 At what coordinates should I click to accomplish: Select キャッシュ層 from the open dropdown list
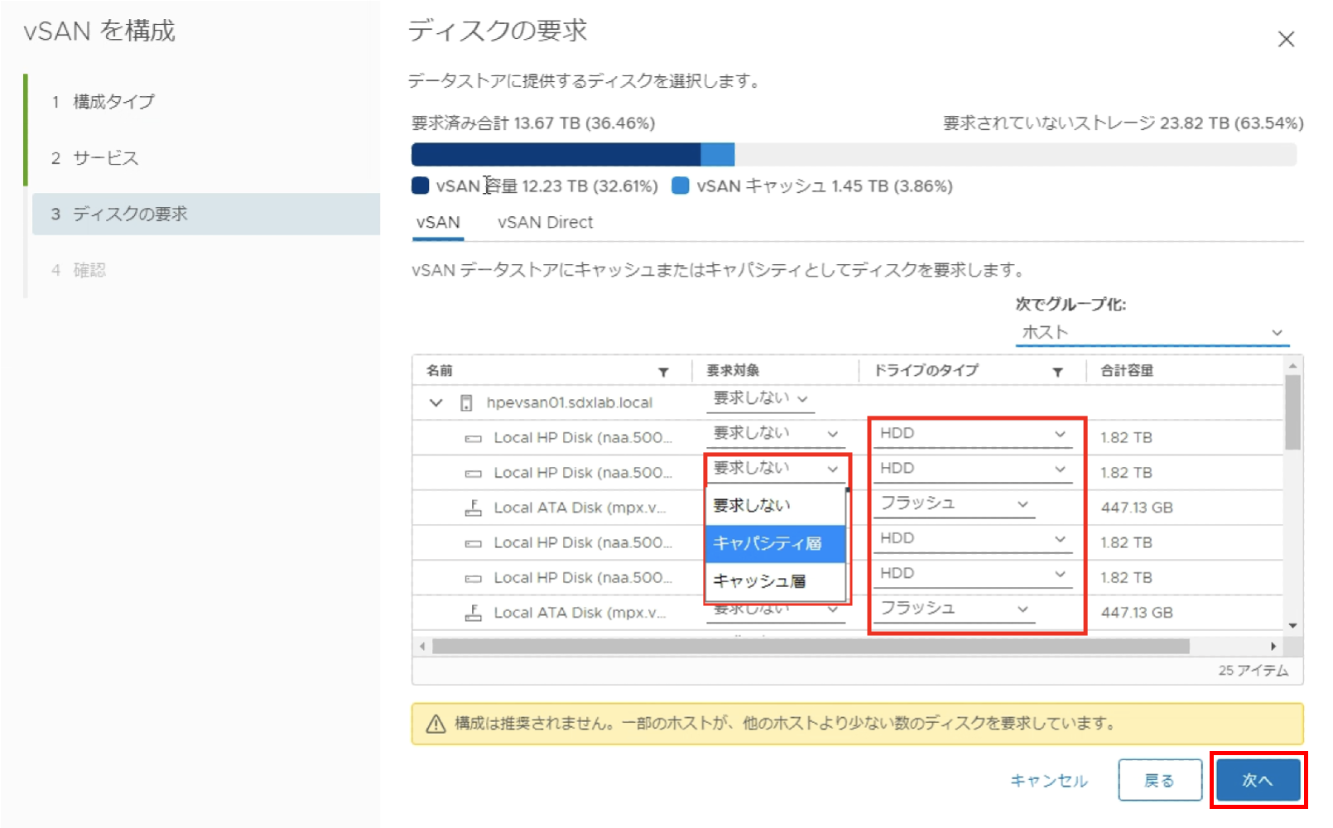pyautogui.click(x=776, y=581)
